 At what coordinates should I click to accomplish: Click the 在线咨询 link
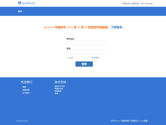click(x=126, y=4)
